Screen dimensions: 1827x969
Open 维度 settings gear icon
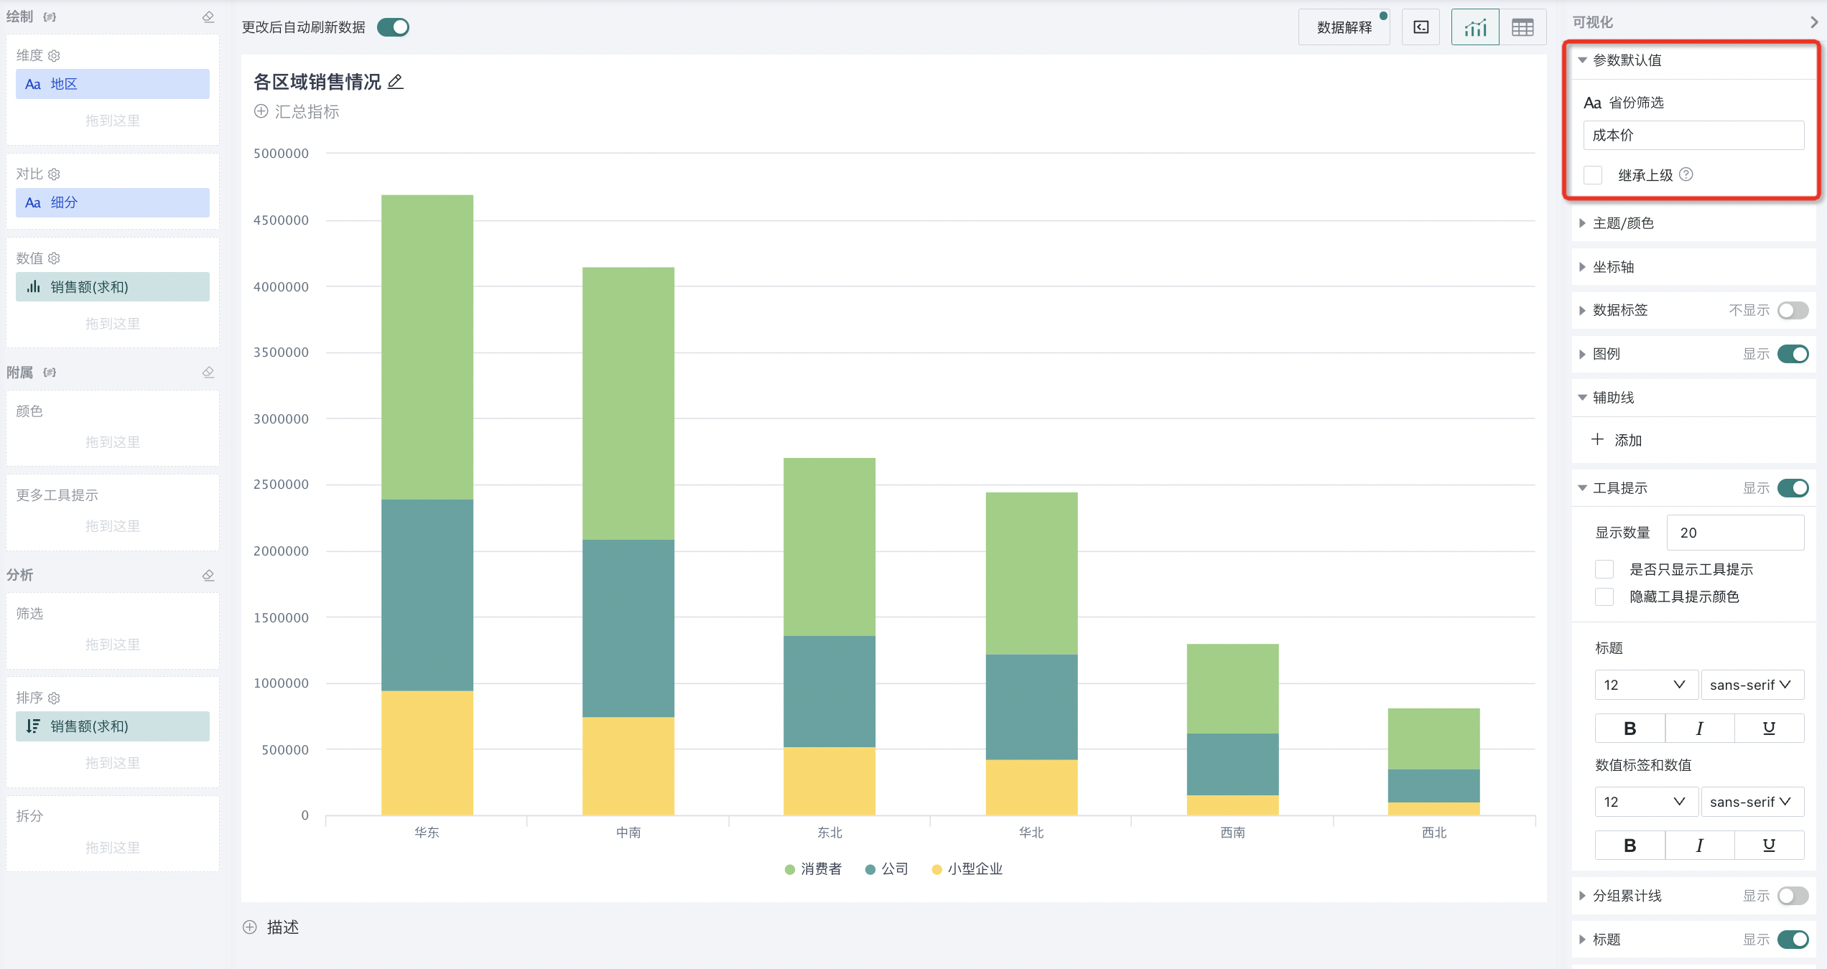tap(54, 55)
